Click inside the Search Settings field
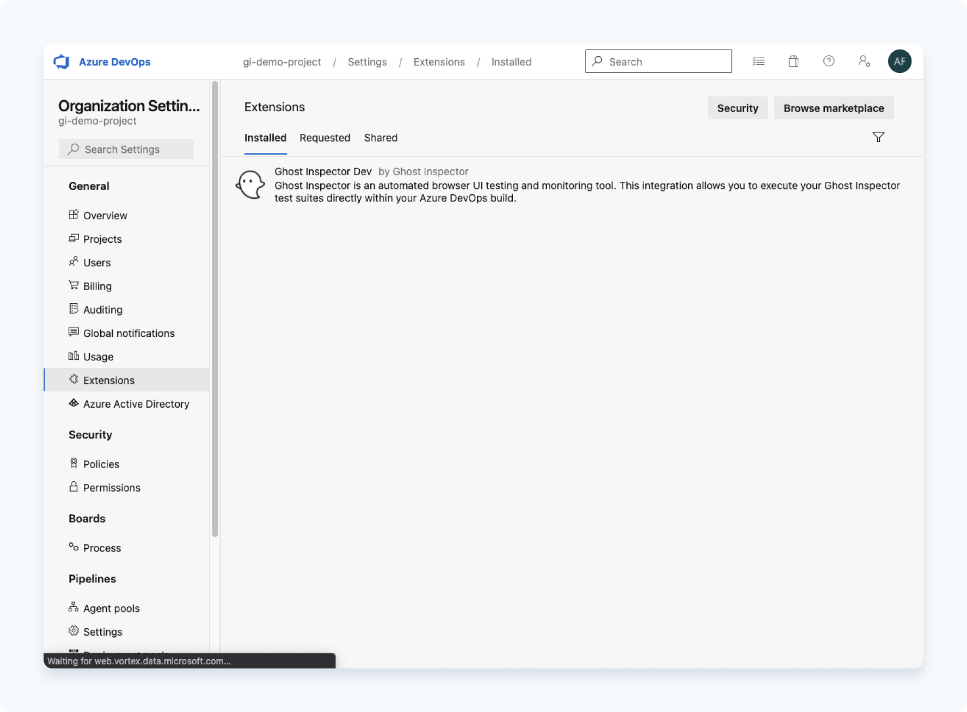Image resolution: width=967 pixels, height=712 pixels. [x=126, y=149]
